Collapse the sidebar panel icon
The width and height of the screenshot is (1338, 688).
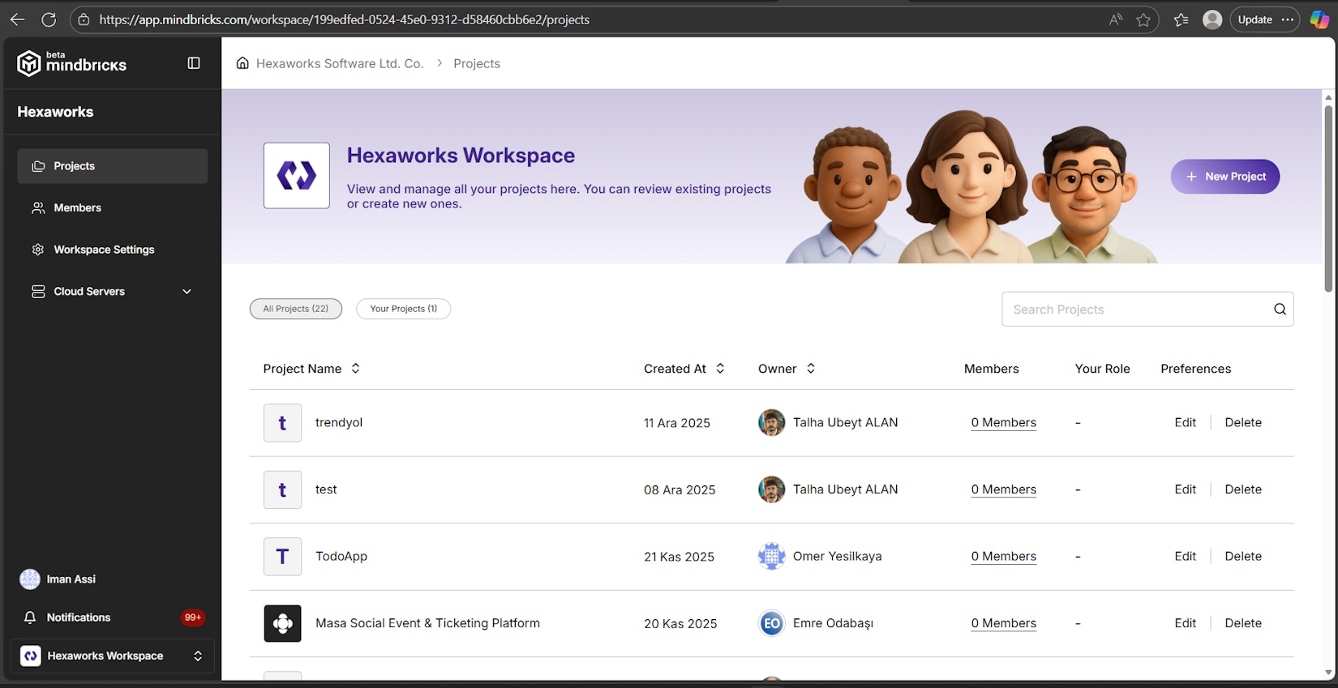[x=194, y=63]
